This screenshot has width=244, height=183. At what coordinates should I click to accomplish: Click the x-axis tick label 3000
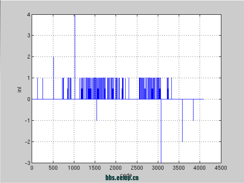tap(158, 168)
